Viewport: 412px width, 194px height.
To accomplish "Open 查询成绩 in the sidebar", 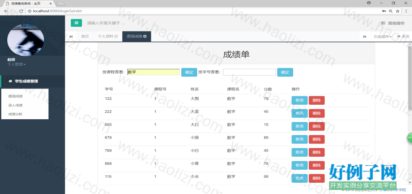I will click(15, 96).
